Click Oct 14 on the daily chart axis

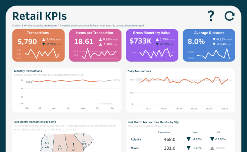(179, 108)
